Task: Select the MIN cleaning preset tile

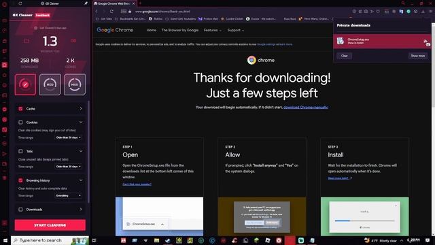Action: coord(25,84)
